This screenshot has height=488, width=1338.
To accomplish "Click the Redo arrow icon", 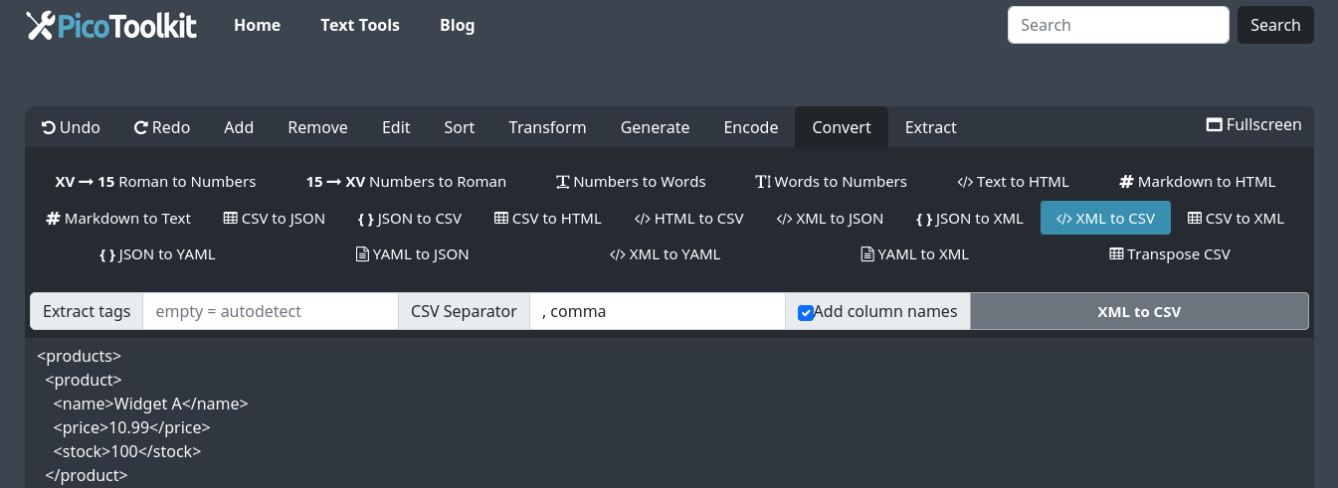I will click(141, 127).
